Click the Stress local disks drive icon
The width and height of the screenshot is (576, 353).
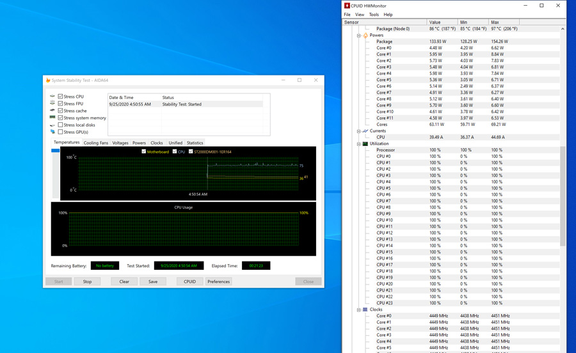[52, 125]
